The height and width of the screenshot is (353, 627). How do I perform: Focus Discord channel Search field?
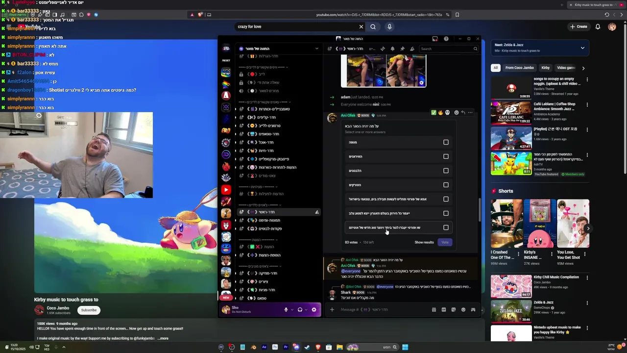pyautogui.click(x=449, y=49)
